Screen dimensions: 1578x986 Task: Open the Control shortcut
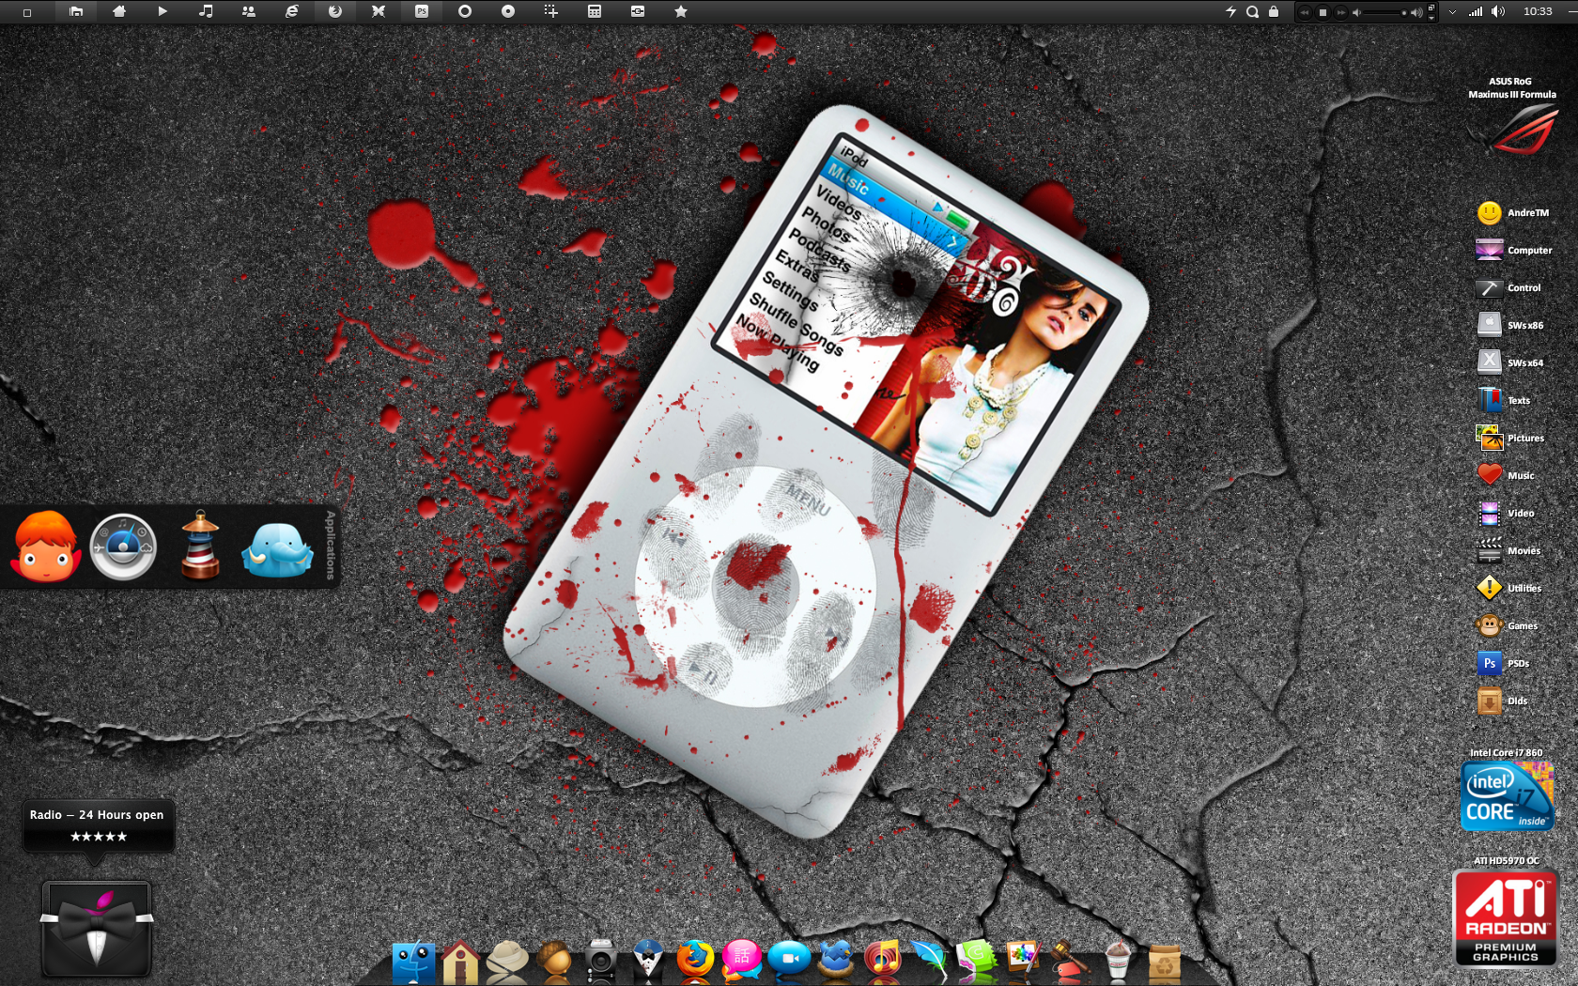[x=1508, y=288]
